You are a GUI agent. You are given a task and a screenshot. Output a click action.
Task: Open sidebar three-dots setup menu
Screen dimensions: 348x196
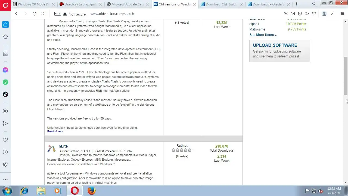pyautogui.click(x=5, y=180)
